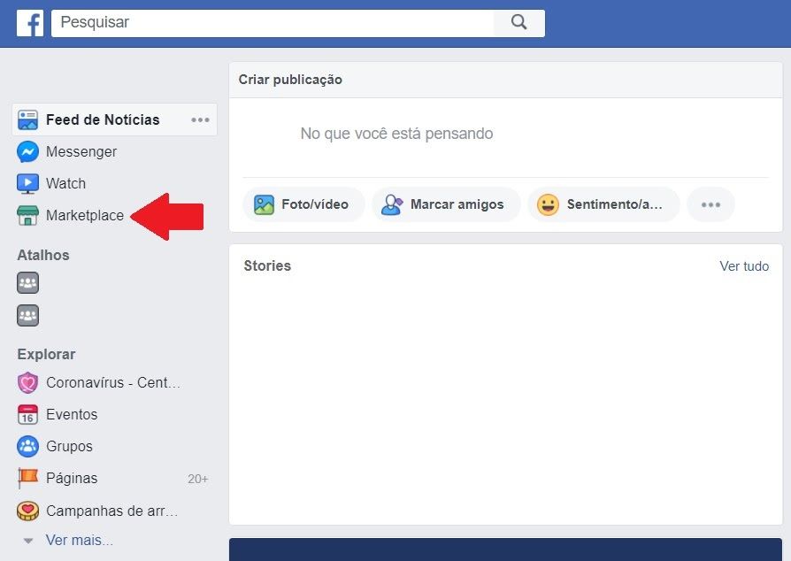Open Feed de Notícias options ellipsis
Image resolution: width=791 pixels, height=561 pixels.
click(200, 120)
